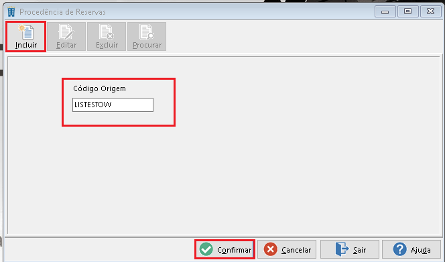Maximize the Procedência de Reservas window

tap(408, 11)
